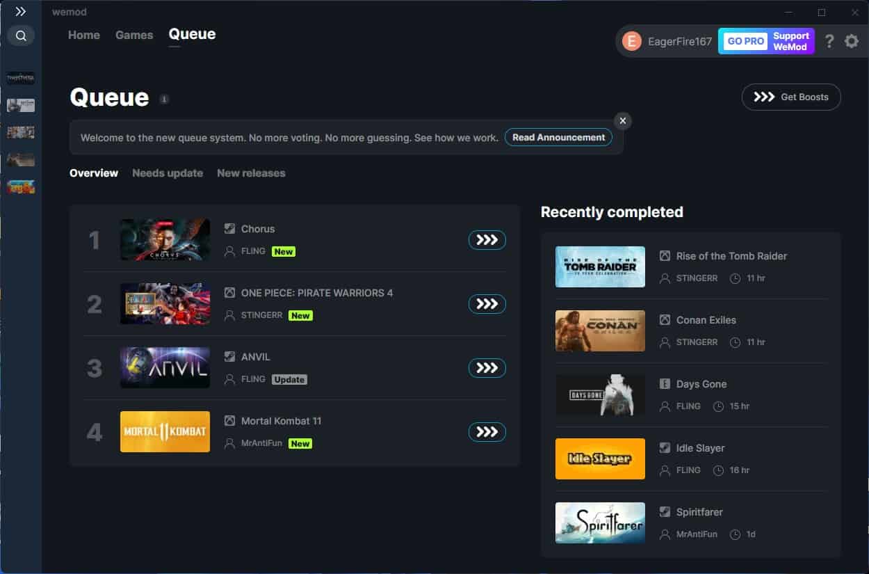Boost ONE PIECE: PIRATE WARRIORS 4
This screenshot has width=869, height=574.
point(487,304)
